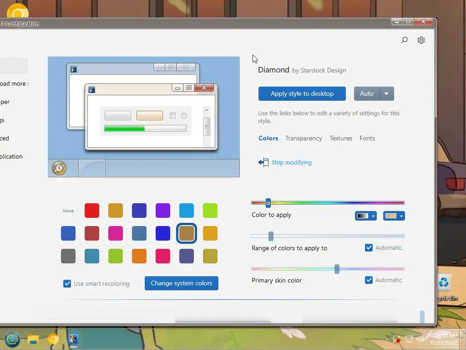466x350 pixels.
Task: Click the taskbar clock and date
Action: click(x=444, y=339)
